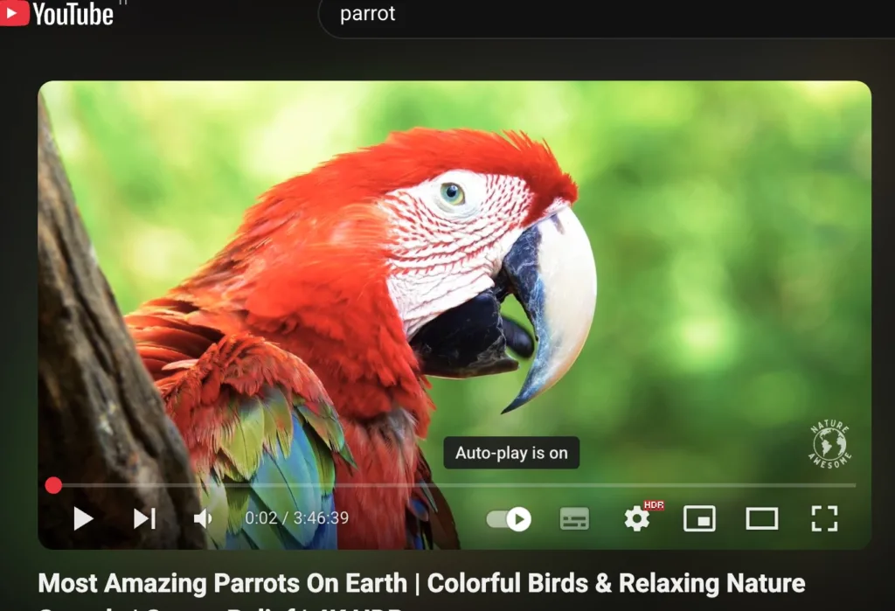Screen dimensions: 895x611
Task: Click the Nature Awesome channel watermark
Action: [x=829, y=445]
